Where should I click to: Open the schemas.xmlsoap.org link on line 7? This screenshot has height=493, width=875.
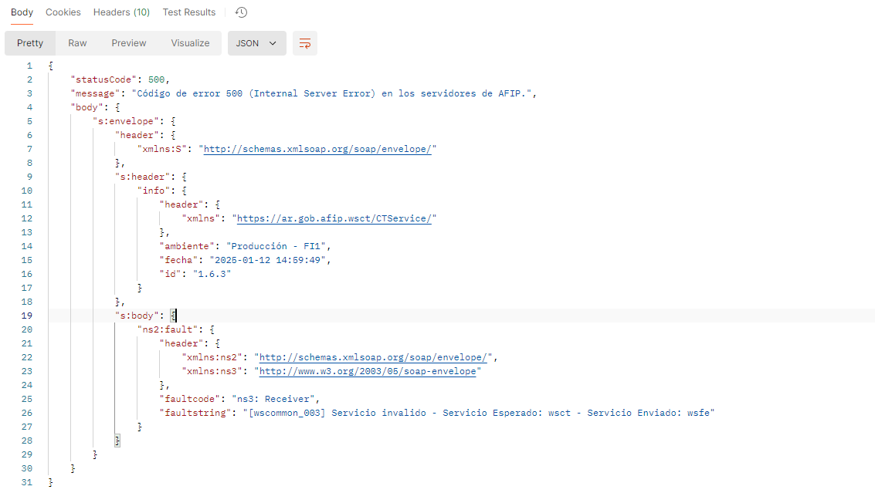click(x=317, y=149)
